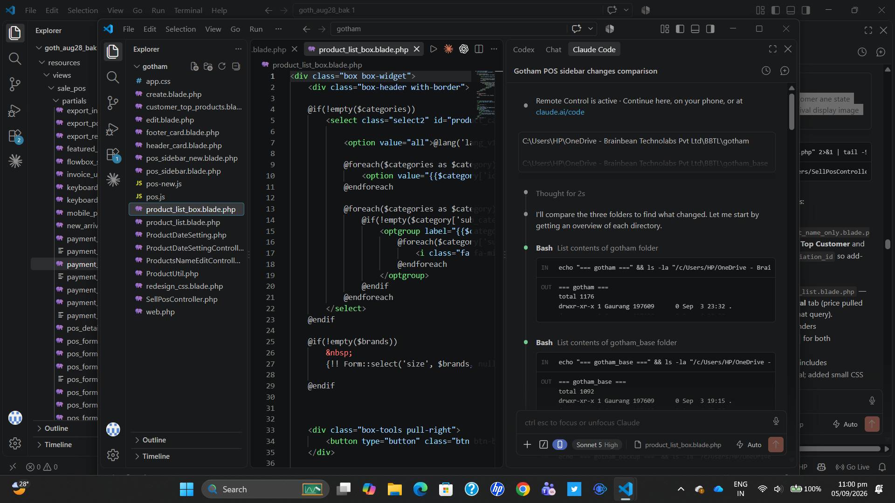Expand the Outline section in gotham explorer
Image resolution: width=895 pixels, height=503 pixels.
(x=154, y=440)
